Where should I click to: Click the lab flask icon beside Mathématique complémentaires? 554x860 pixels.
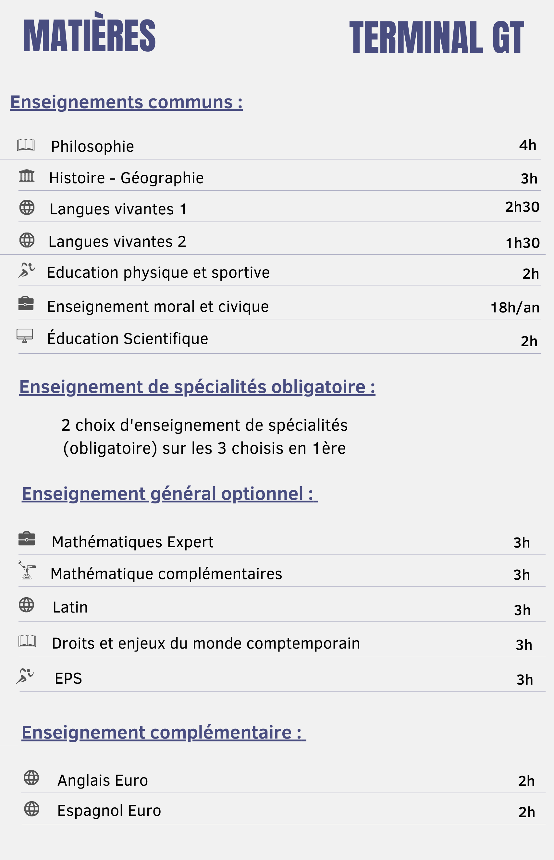[x=27, y=570]
